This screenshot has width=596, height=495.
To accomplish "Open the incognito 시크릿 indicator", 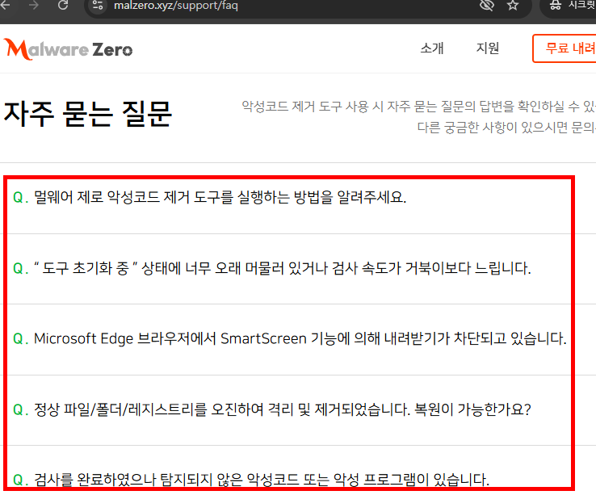I will pos(571,6).
